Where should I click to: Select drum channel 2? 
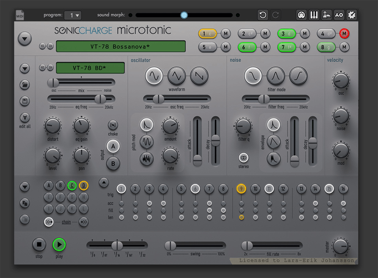(247, 33)
